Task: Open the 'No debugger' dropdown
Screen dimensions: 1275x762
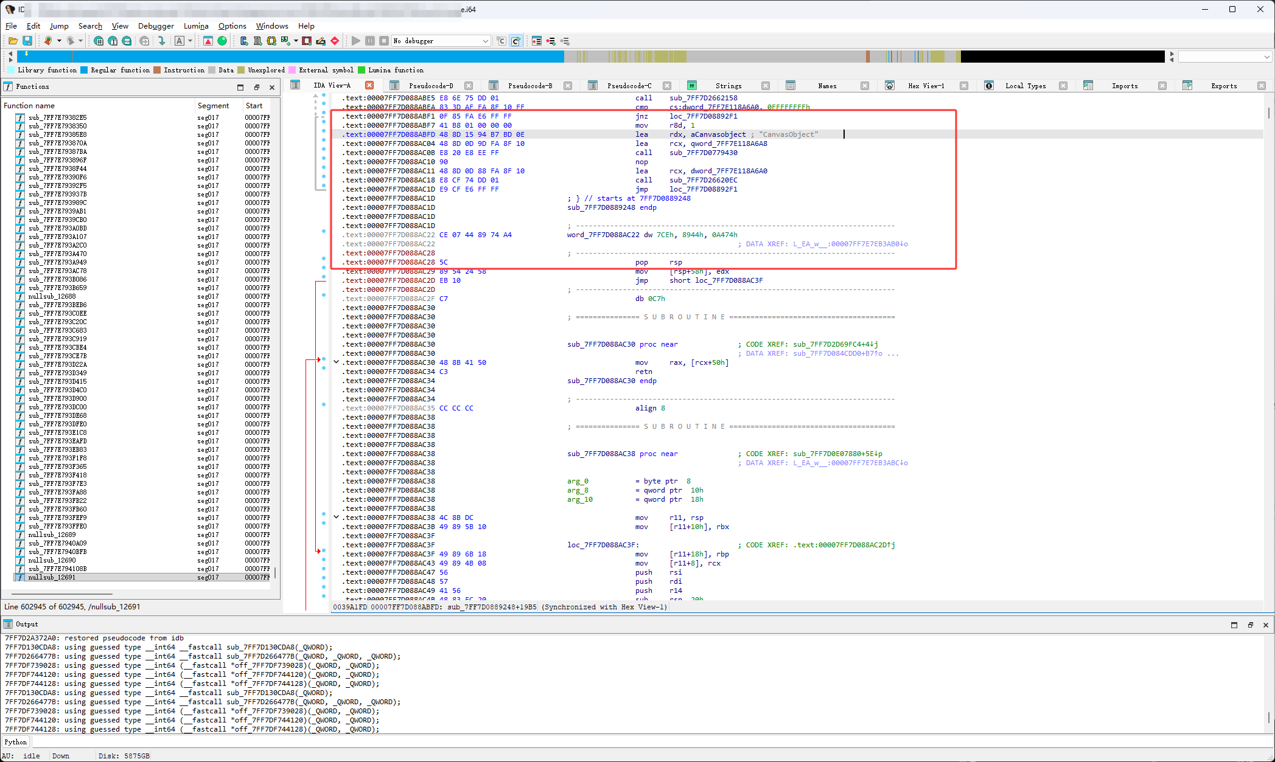Action: pos(485,41)
